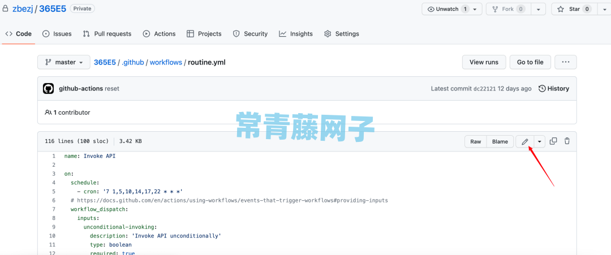Copy raw contents icon
The height and width of the screenshot is (255, 611).
[x=553, y=141]
